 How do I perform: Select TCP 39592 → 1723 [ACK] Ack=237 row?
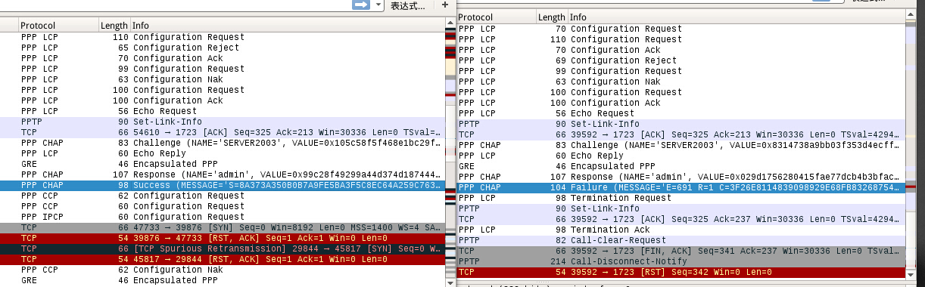(x=681, y=219)
